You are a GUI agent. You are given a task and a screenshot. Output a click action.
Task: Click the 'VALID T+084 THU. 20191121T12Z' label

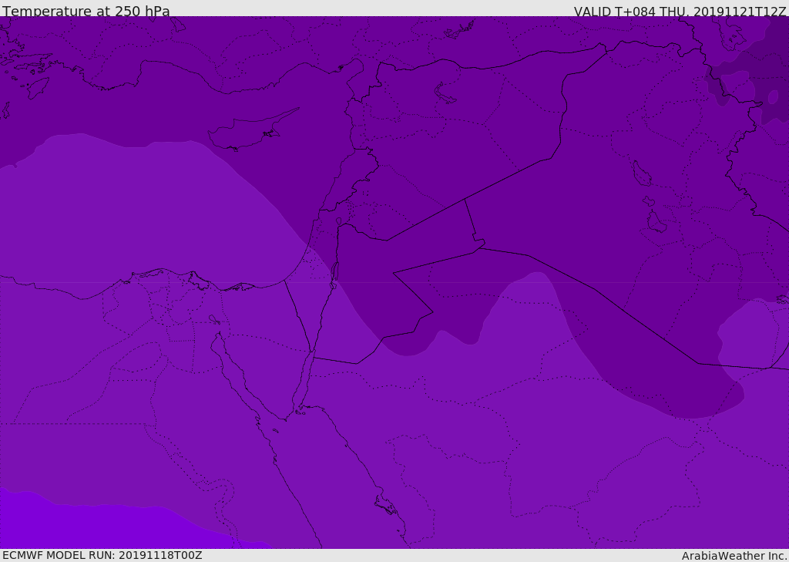pos(680,12)
